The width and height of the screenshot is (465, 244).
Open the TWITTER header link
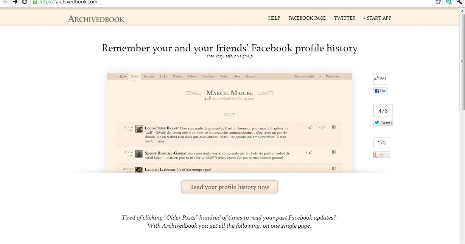(344, 18)
